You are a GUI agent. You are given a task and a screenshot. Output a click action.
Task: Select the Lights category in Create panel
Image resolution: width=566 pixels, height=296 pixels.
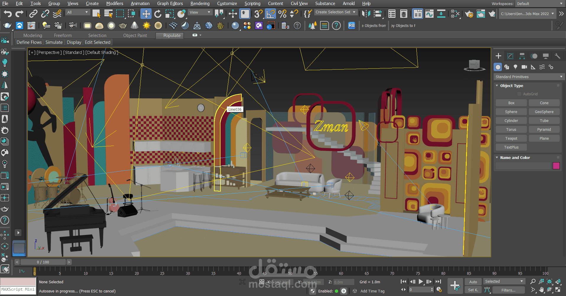[x=515, y=67]
